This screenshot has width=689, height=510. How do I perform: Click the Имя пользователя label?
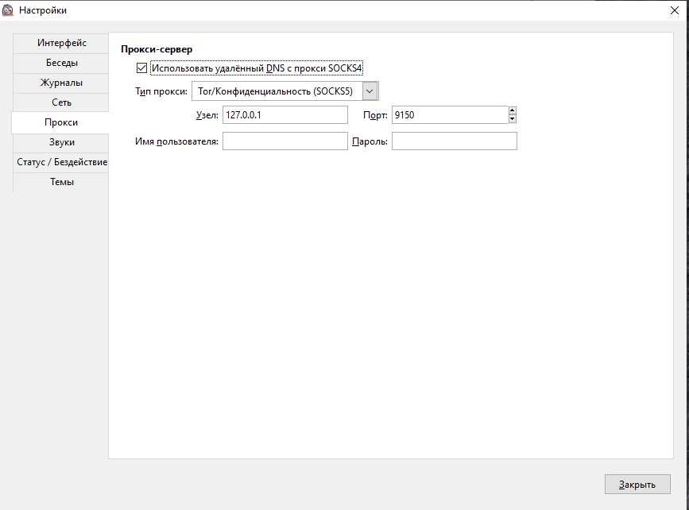tap(176, 141)
